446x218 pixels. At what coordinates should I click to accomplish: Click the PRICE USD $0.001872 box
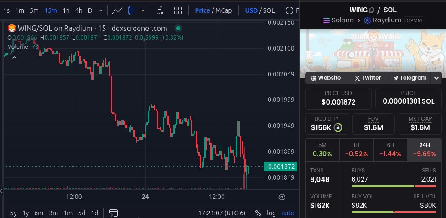pyautogui.click(x=338, y=98)
